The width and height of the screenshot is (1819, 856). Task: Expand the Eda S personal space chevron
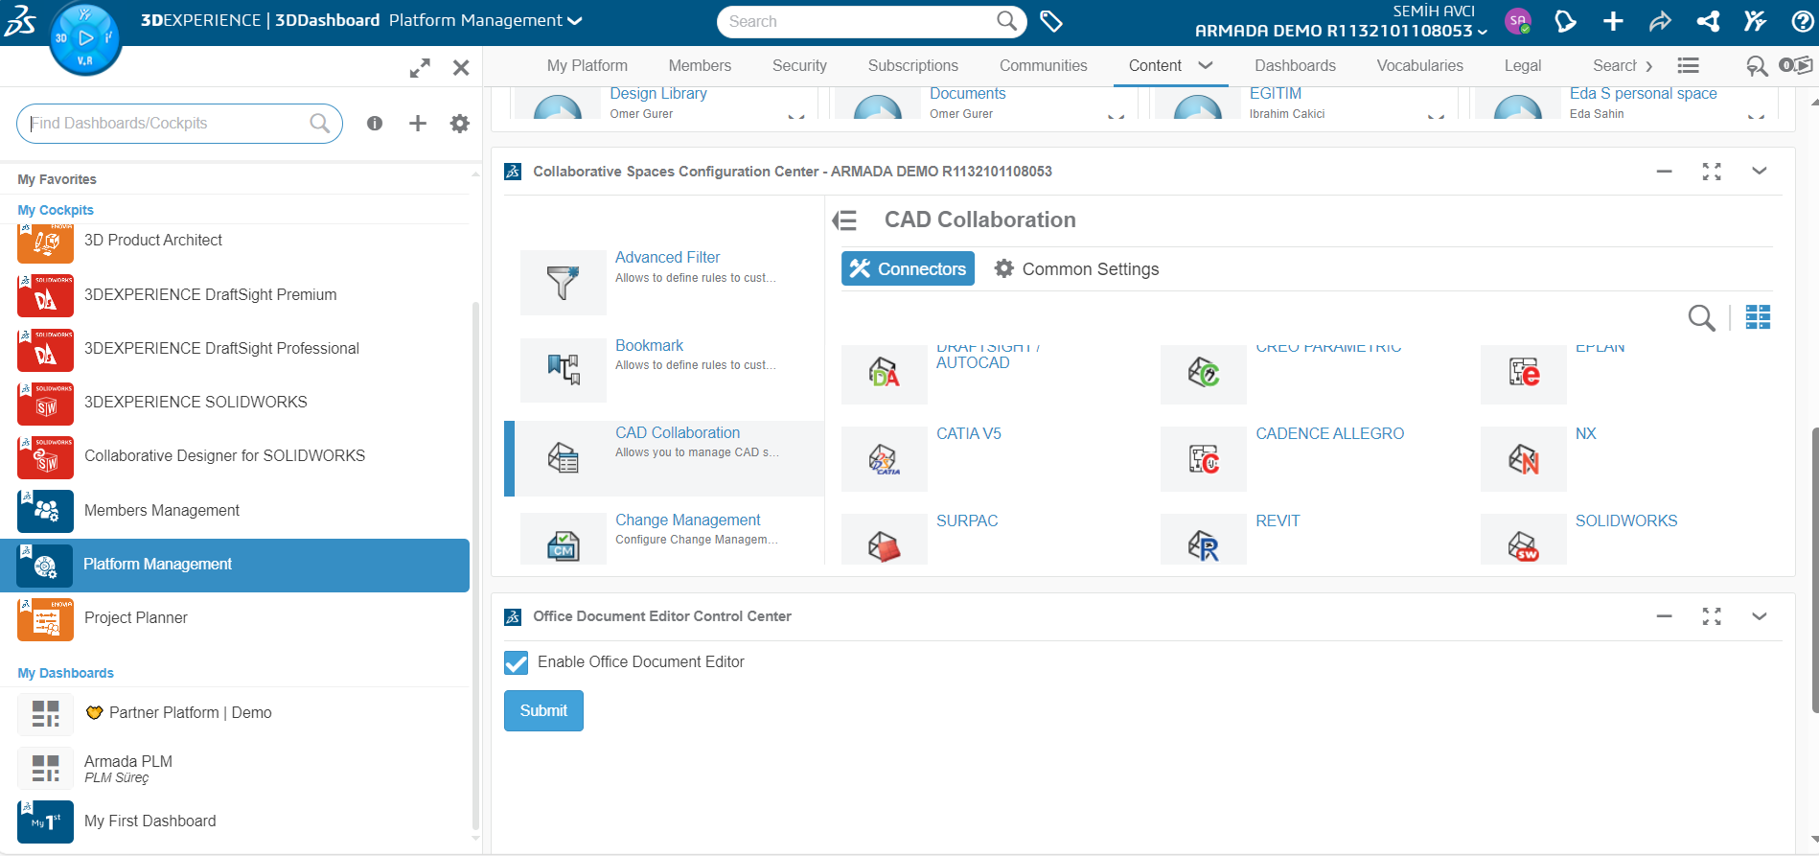tap(1756, 115)
